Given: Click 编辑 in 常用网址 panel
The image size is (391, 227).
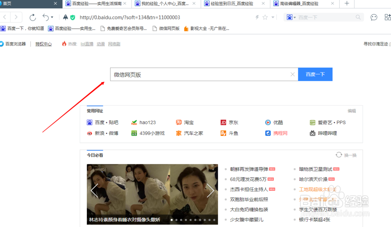Looking at the screenshot, I should (352, 111).
